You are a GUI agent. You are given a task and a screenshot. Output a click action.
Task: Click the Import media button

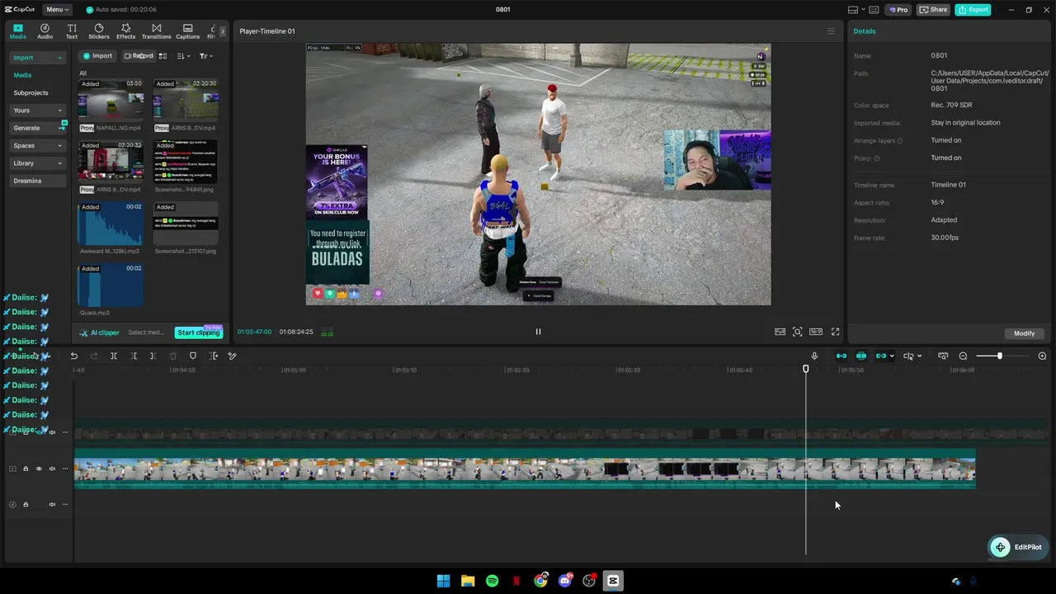[97, 56]
